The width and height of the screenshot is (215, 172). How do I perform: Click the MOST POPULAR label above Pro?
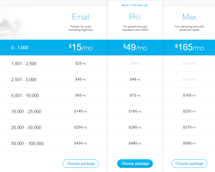135,5
